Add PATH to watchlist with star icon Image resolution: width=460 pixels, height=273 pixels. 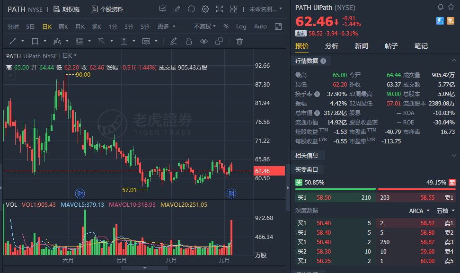451,7
